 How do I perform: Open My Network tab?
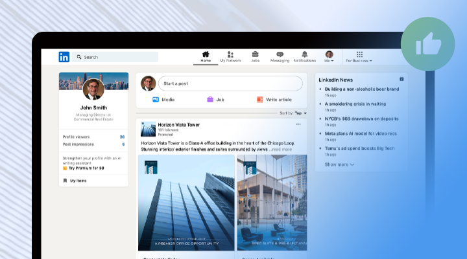click(230, 57)
